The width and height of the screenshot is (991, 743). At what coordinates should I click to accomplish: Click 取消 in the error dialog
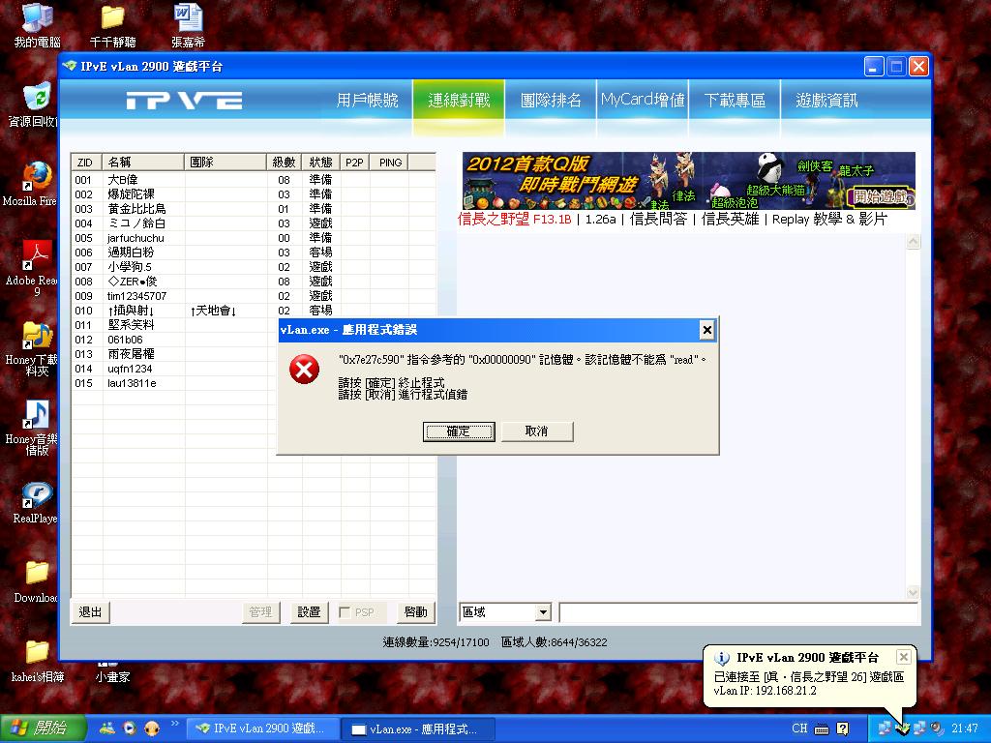point(536,431)
